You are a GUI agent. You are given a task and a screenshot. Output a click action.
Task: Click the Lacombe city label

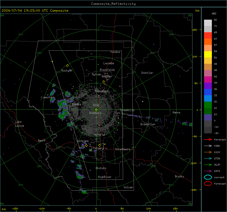tap(109, 63)
